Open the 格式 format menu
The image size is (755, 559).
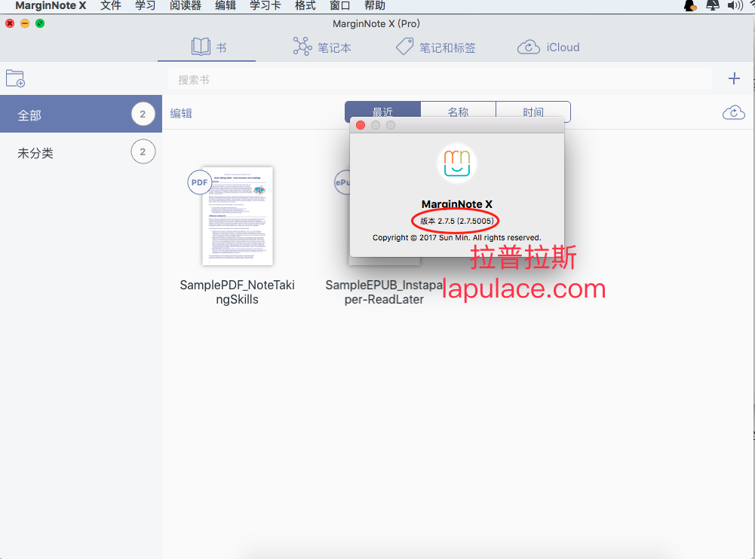point(305,6)
